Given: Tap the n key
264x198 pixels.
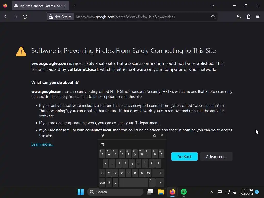Looking at the screenshot, I should coord(142,173).
